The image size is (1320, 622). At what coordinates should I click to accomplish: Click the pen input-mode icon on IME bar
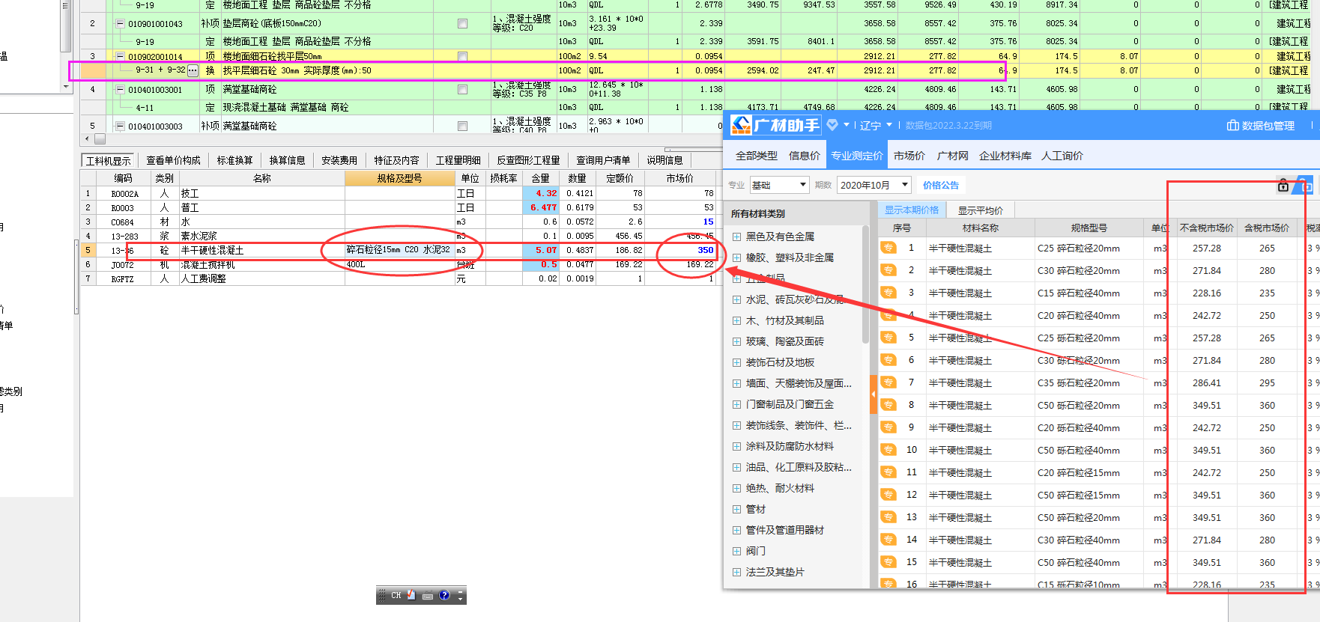point(411,595)
